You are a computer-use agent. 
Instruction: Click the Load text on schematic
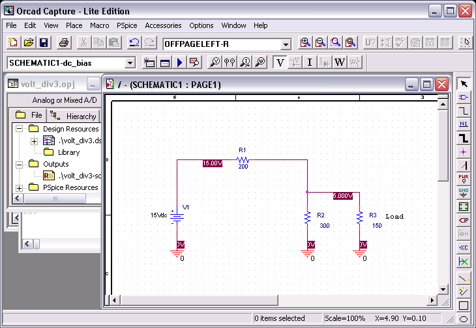(x=394, y=216)
